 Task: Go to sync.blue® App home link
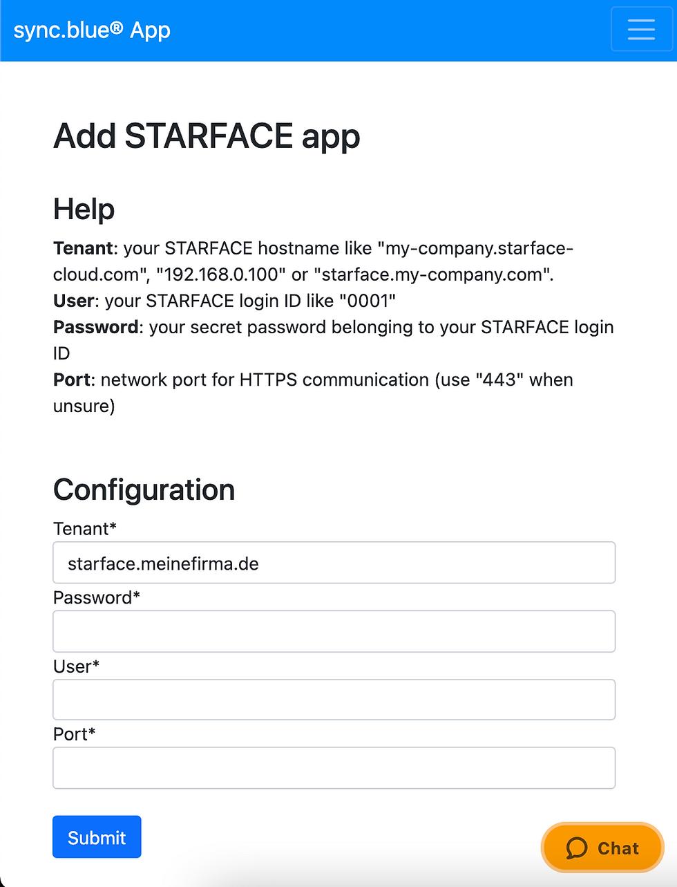92,30
